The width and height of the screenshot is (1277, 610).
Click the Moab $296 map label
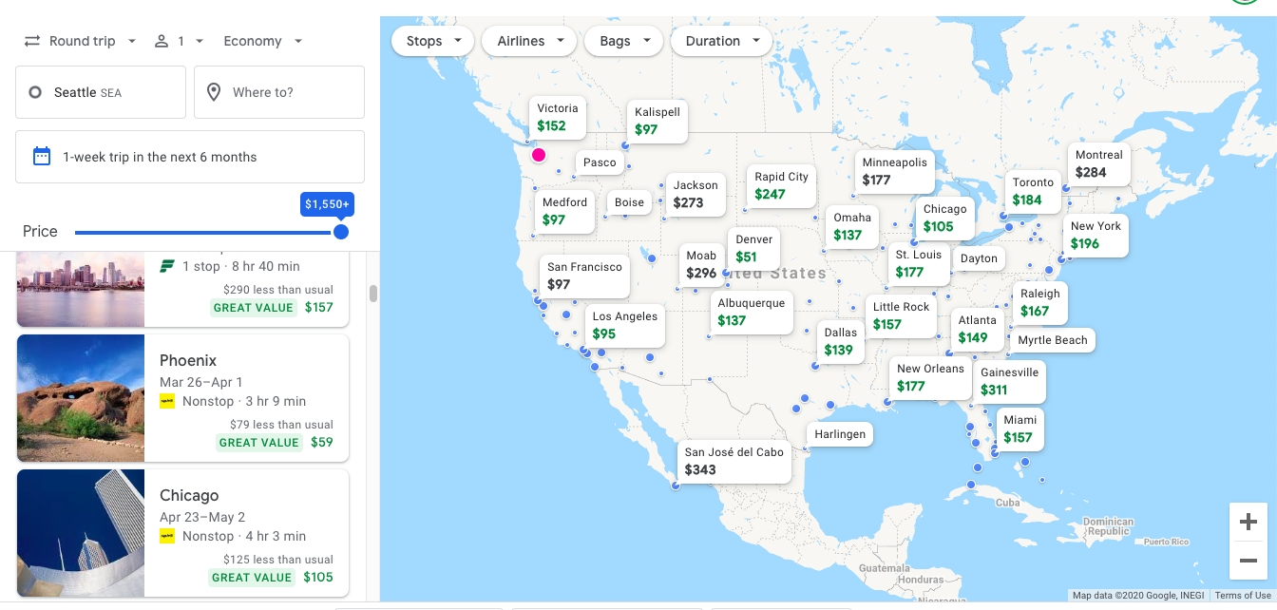click(701, 264)
